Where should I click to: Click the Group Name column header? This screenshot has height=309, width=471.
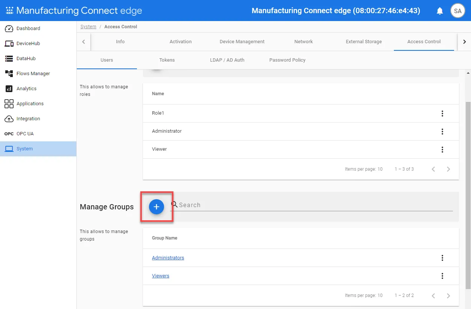pyautogui.click(x=165, y=238)
